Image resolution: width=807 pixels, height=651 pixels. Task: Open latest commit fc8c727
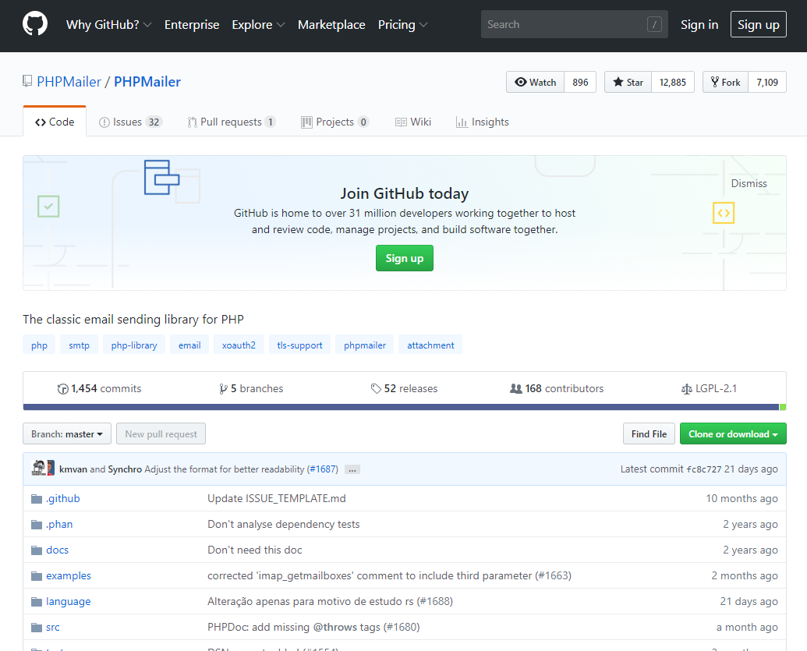(x=703, y=469)
